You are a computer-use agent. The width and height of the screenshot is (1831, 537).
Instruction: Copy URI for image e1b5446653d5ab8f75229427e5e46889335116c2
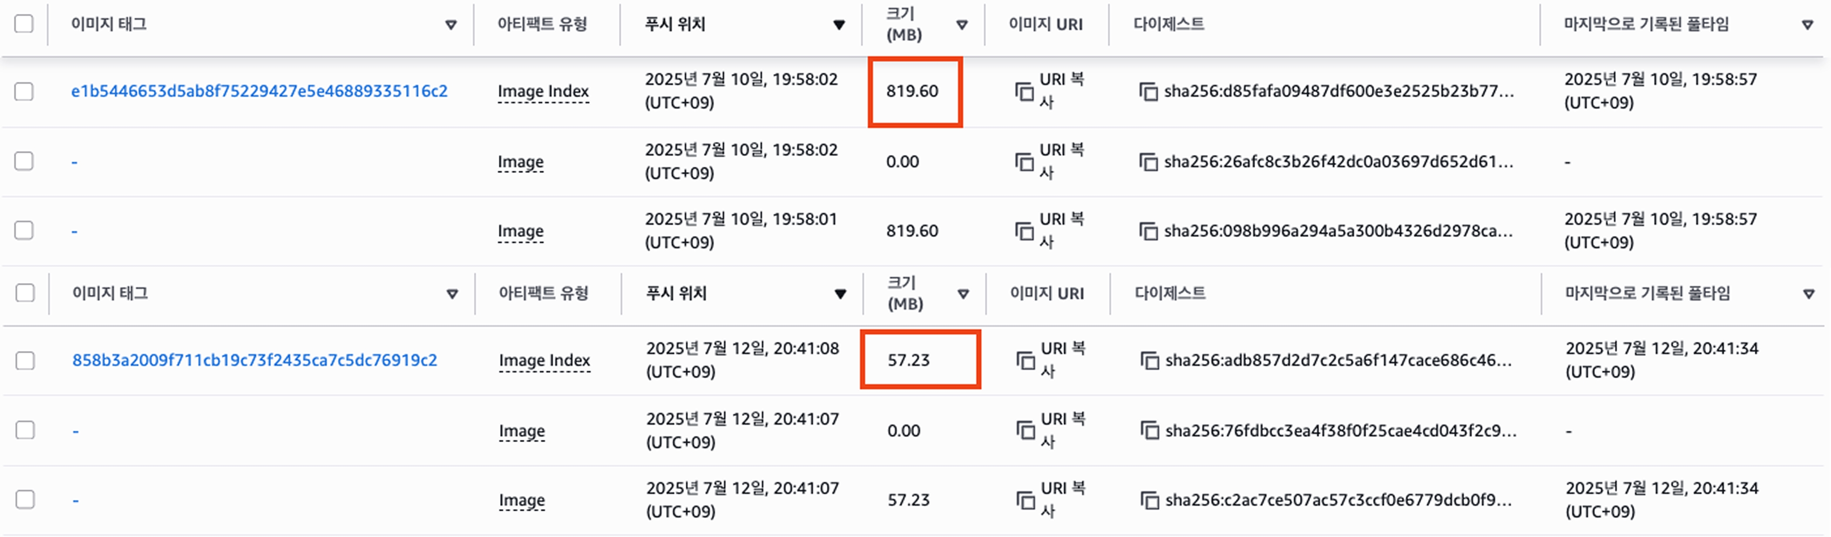pyautogui.click(x=1024, y=91)
